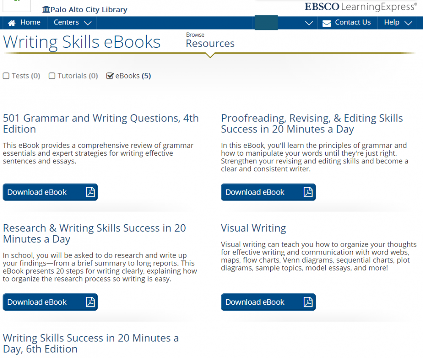
Task: Enable the Tutorials filter checkbox
Action: point(52,76)
